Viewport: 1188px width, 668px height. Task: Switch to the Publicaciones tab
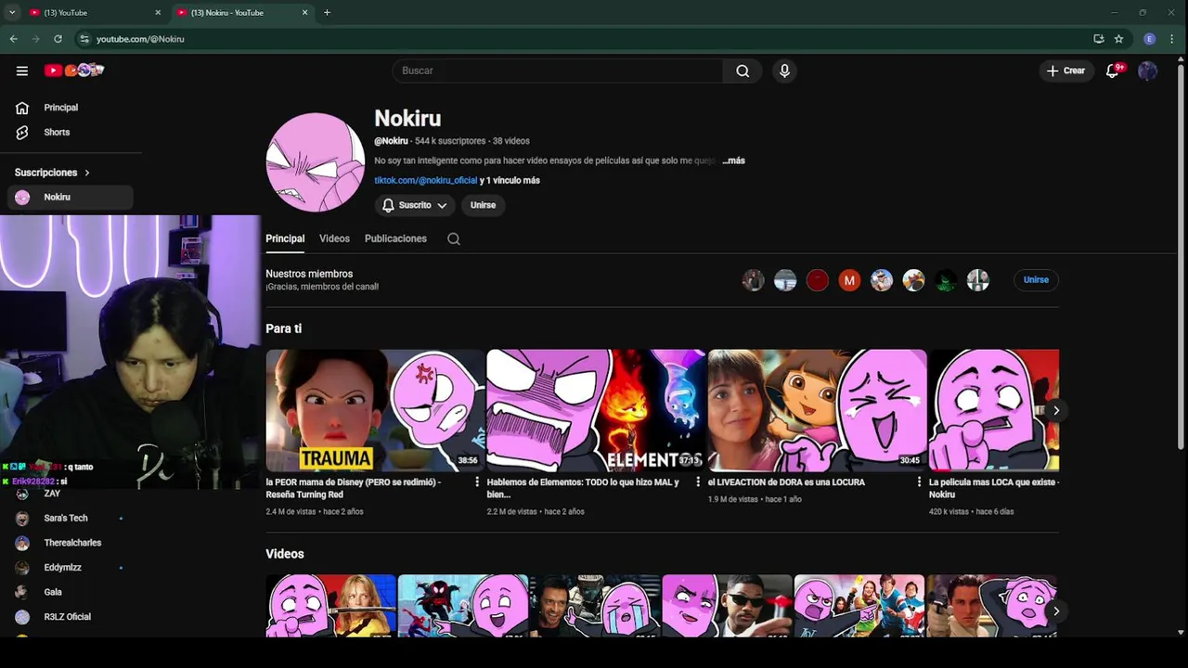coord(395,238)
